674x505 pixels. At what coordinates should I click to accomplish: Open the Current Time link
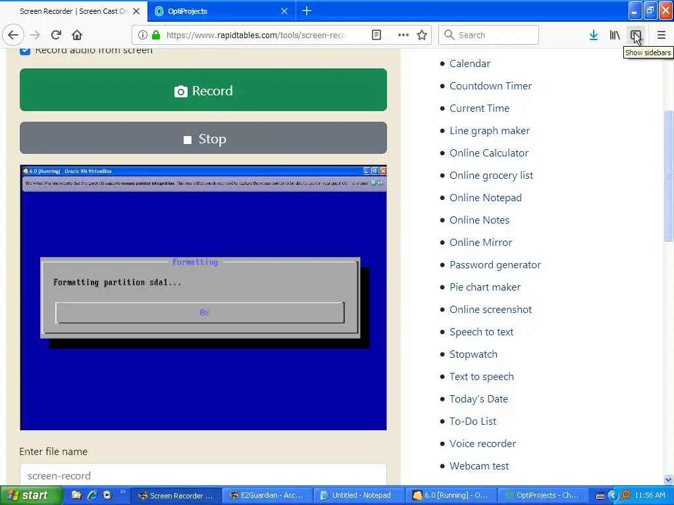click(x=479, y=108)
